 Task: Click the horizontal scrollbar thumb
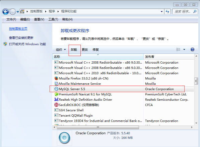pos(98,127)
